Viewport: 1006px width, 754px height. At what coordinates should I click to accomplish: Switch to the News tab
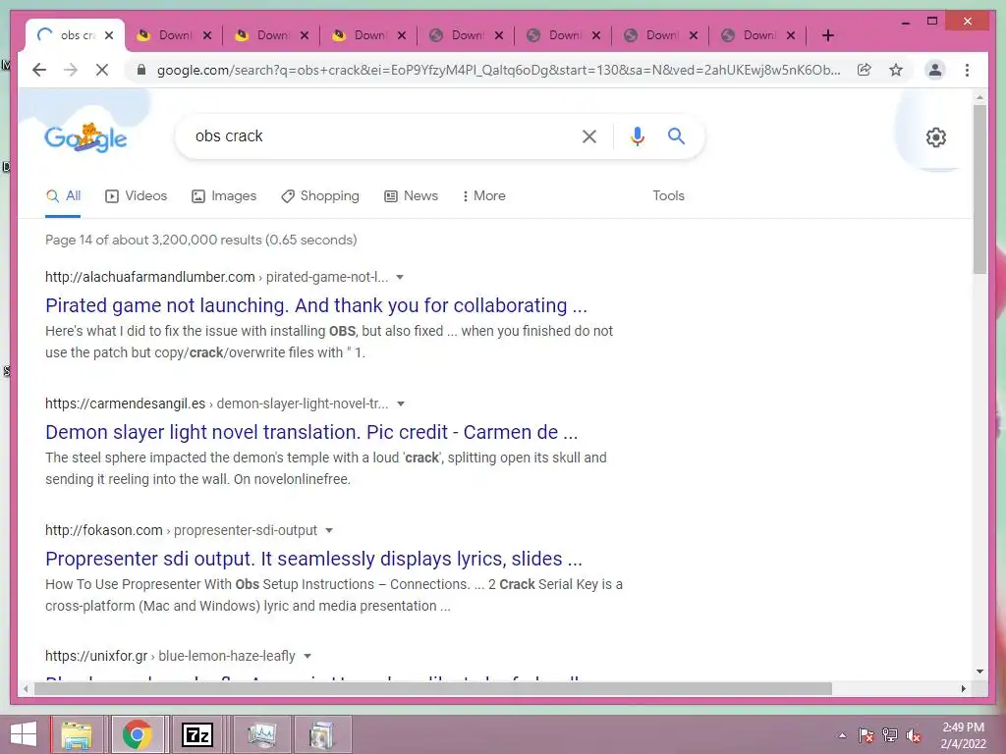pyautogui.click(x=412, y=196)
